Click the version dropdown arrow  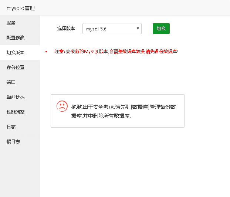tap(138, 29)
